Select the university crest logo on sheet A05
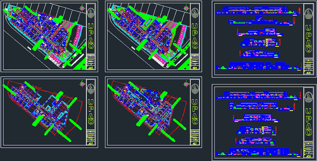Screen dimensions: 317x161 [x=91, y=13]
